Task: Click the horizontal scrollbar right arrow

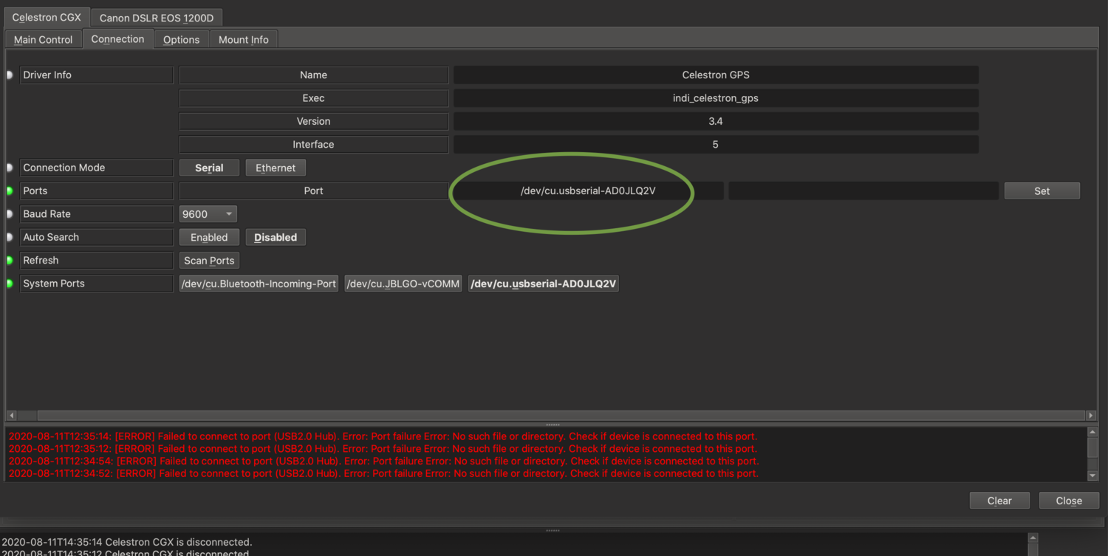Action: pos(1091,416)
